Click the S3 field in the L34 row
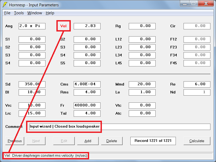 [32, 55]
